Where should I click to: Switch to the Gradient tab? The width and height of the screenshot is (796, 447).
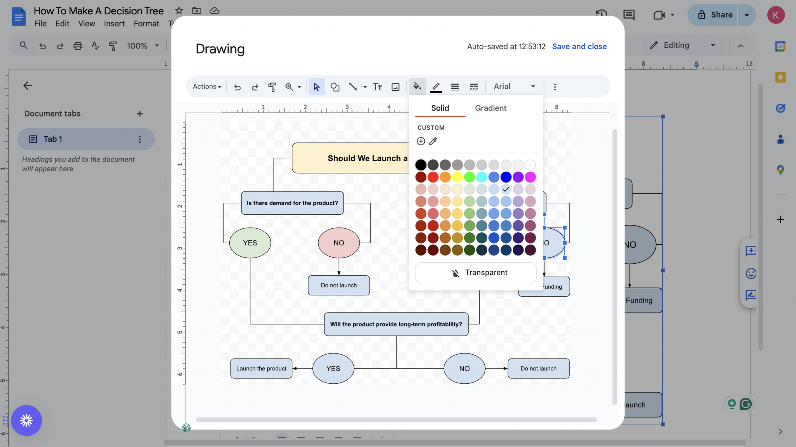click(490, 108)
